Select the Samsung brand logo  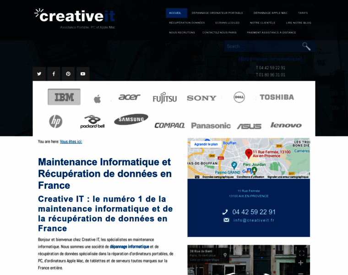131,119
